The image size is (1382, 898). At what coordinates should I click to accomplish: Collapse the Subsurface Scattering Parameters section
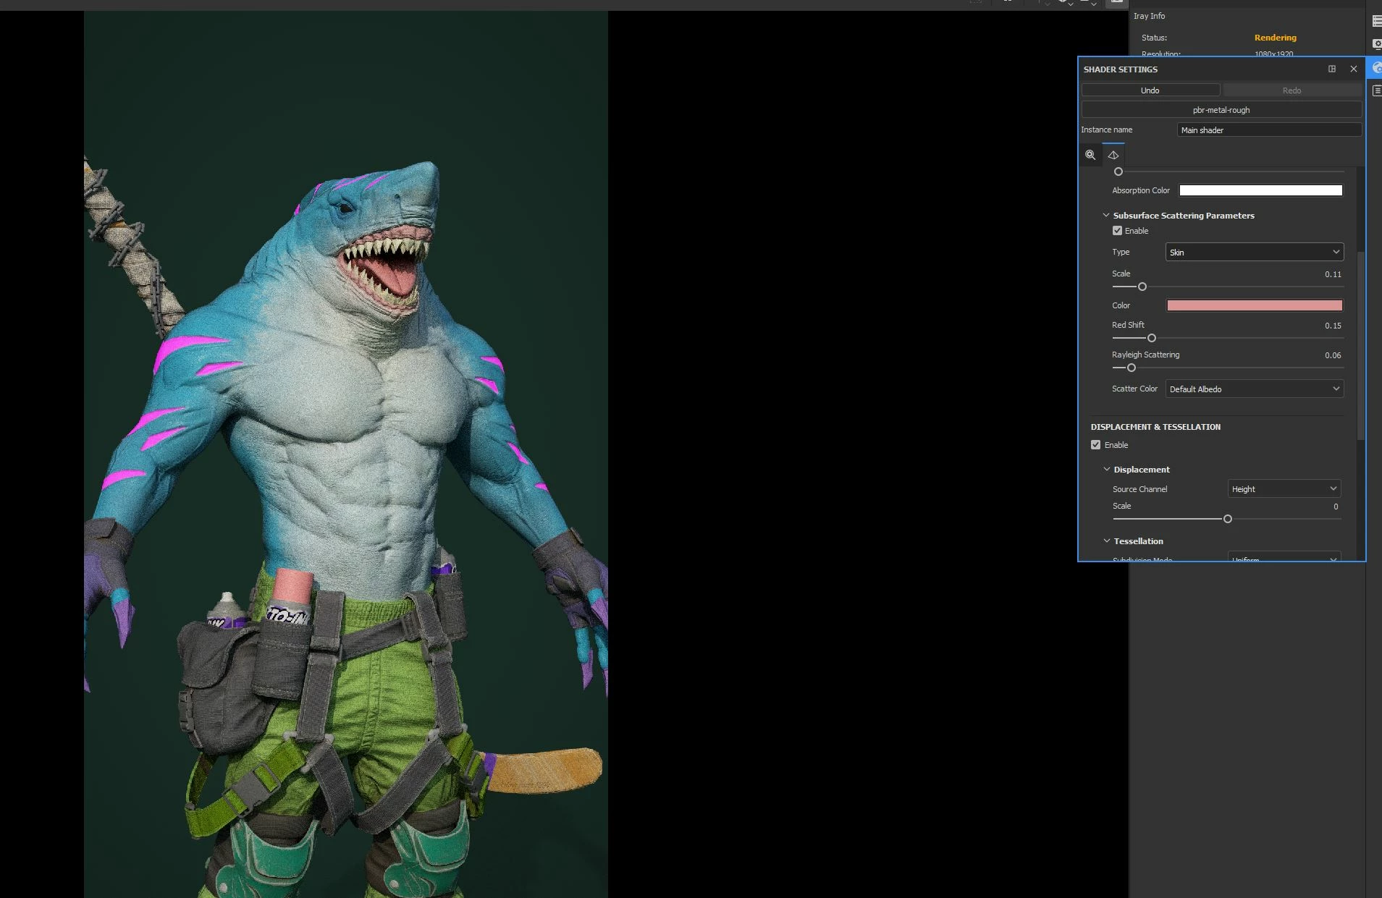[1106, 215]
